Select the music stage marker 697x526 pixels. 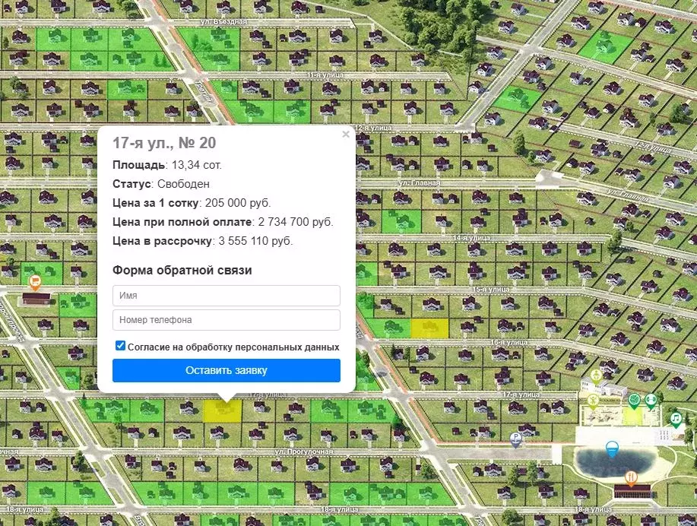pyautogui.click(x=676, y=420)
